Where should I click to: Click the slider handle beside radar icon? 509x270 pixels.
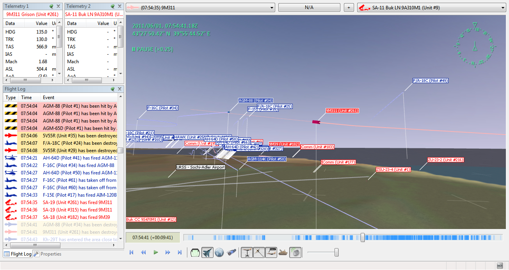pyautogui.click(x=336, y=252)
